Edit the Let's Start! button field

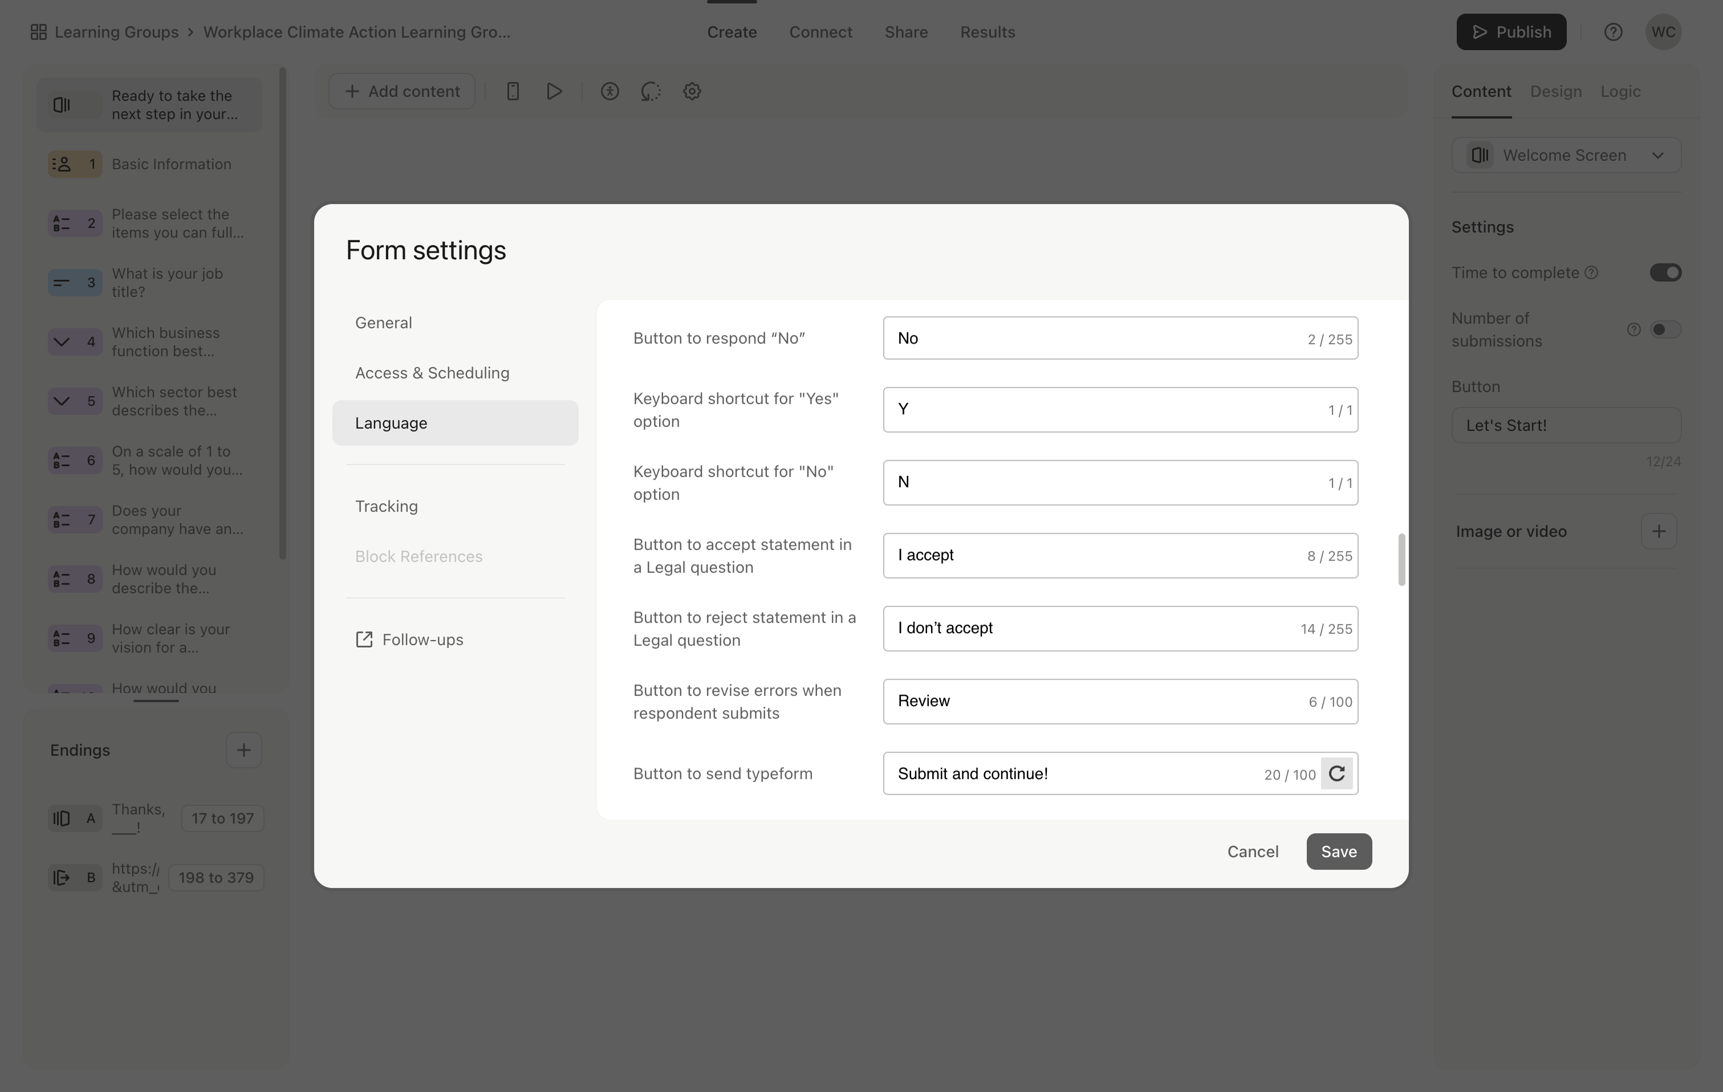[1566, 426]
